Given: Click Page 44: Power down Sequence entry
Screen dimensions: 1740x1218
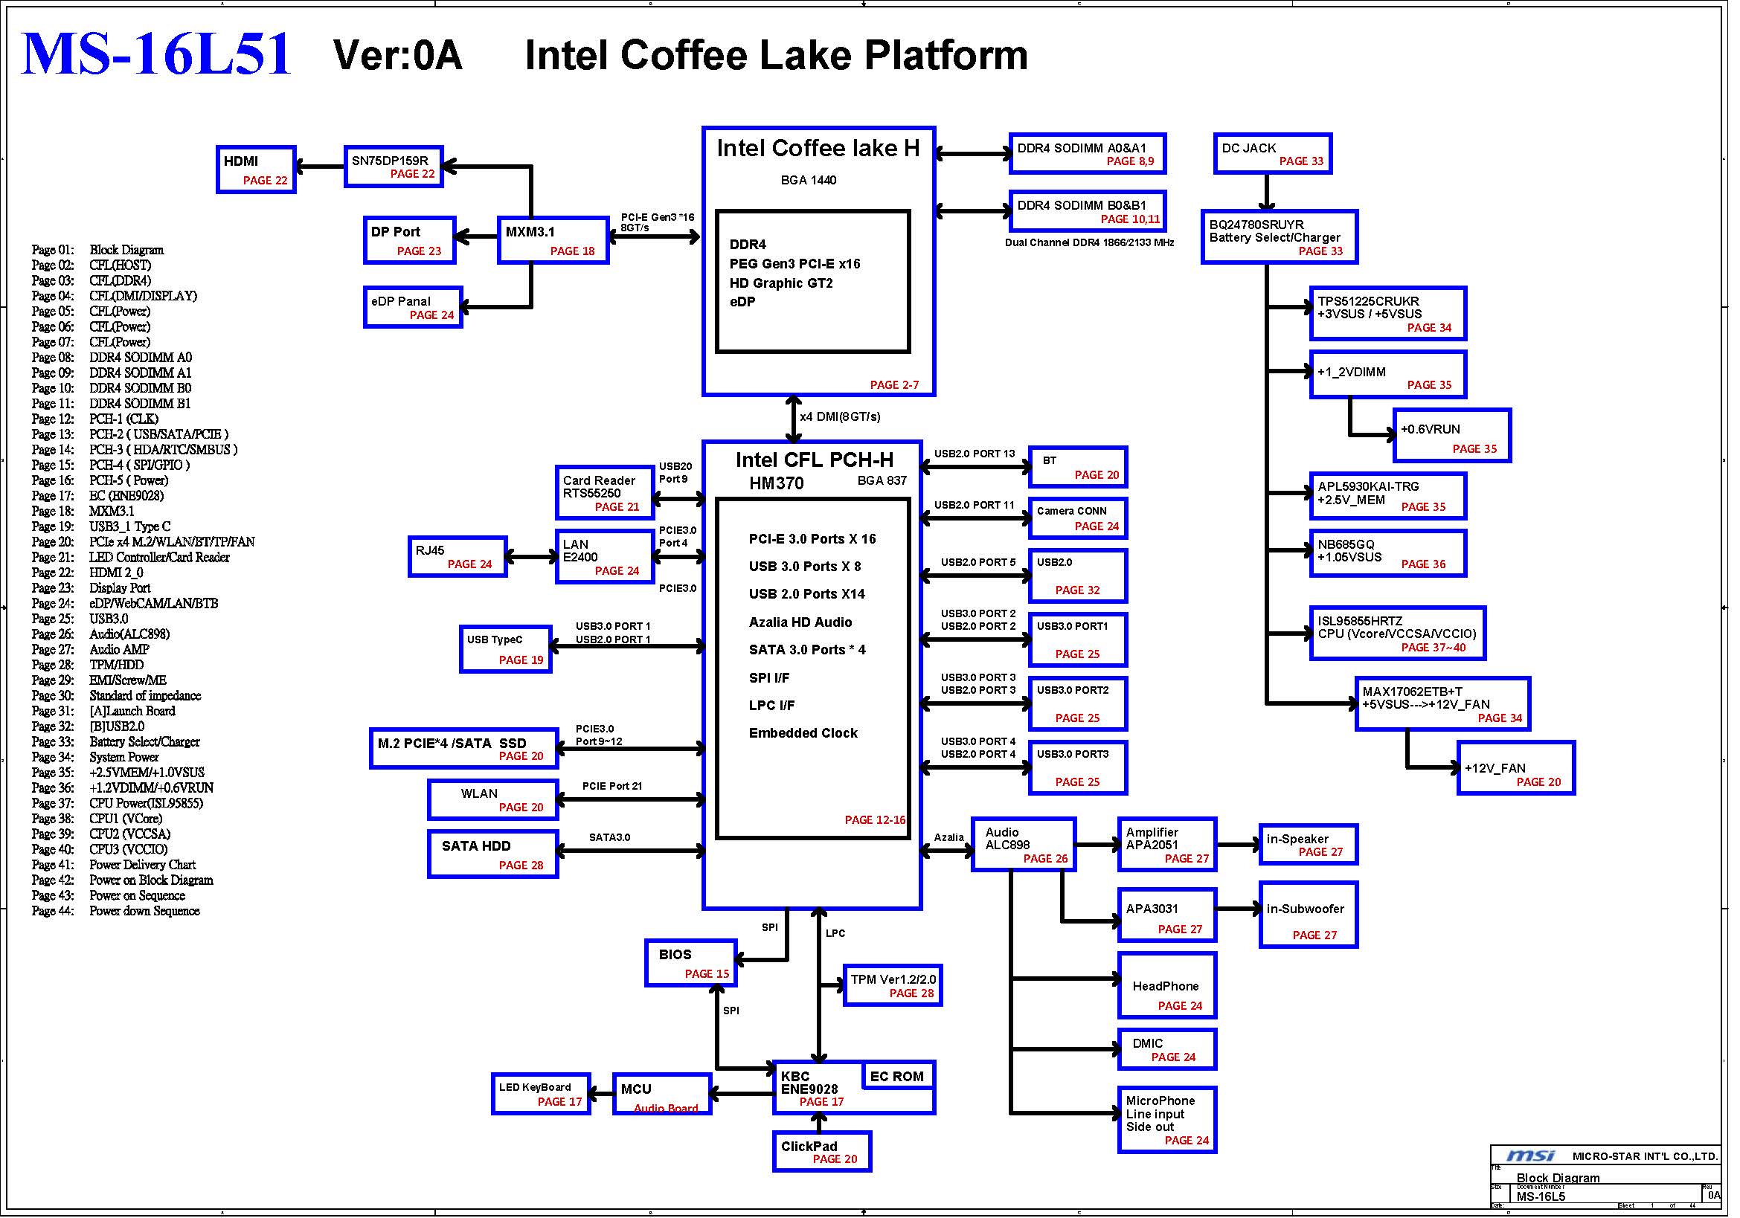Looking at the screenshot, I should (116, 911).
